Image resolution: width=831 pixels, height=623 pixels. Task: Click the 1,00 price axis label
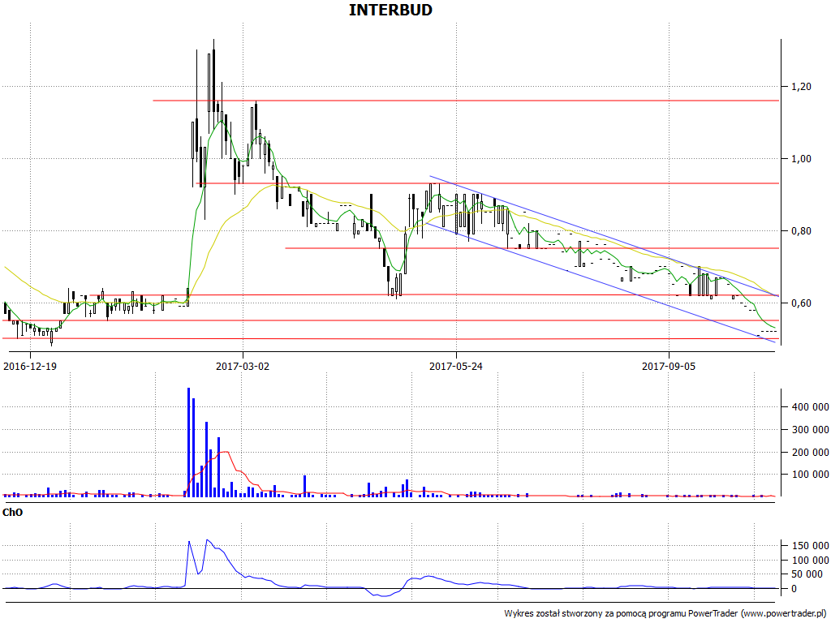click(801, 158)
